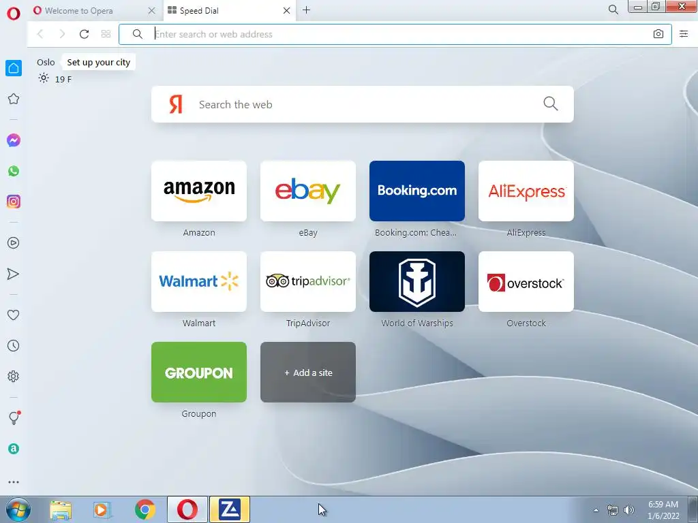Open the Opera main menu logo
Image resolution: width=698 pixels, height=523 pixels.
click(14, 14)
